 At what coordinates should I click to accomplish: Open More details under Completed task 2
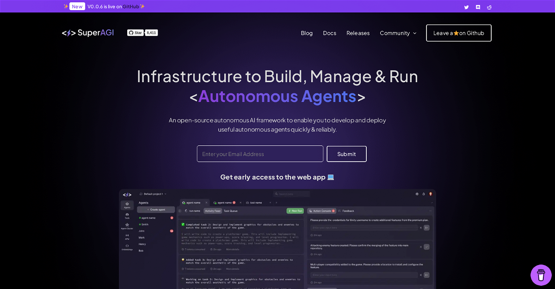233,249
